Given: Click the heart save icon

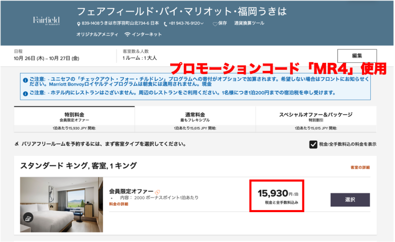Looking at the screenshot, I should click(x=215, y=24).
